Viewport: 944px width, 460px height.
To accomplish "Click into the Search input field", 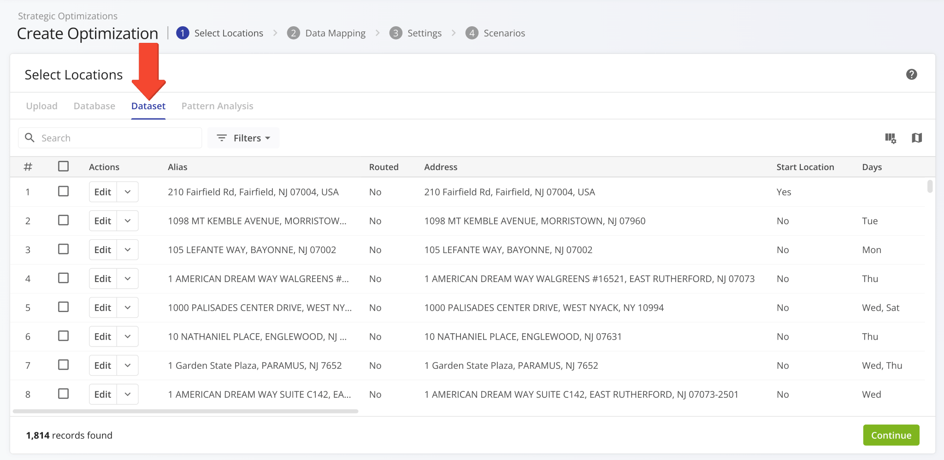I will pyautogui.click(x=118, y=138).
